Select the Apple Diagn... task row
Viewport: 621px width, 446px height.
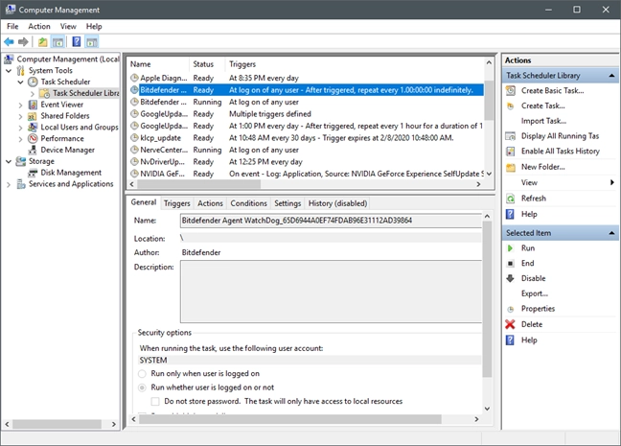click(305, 78)
